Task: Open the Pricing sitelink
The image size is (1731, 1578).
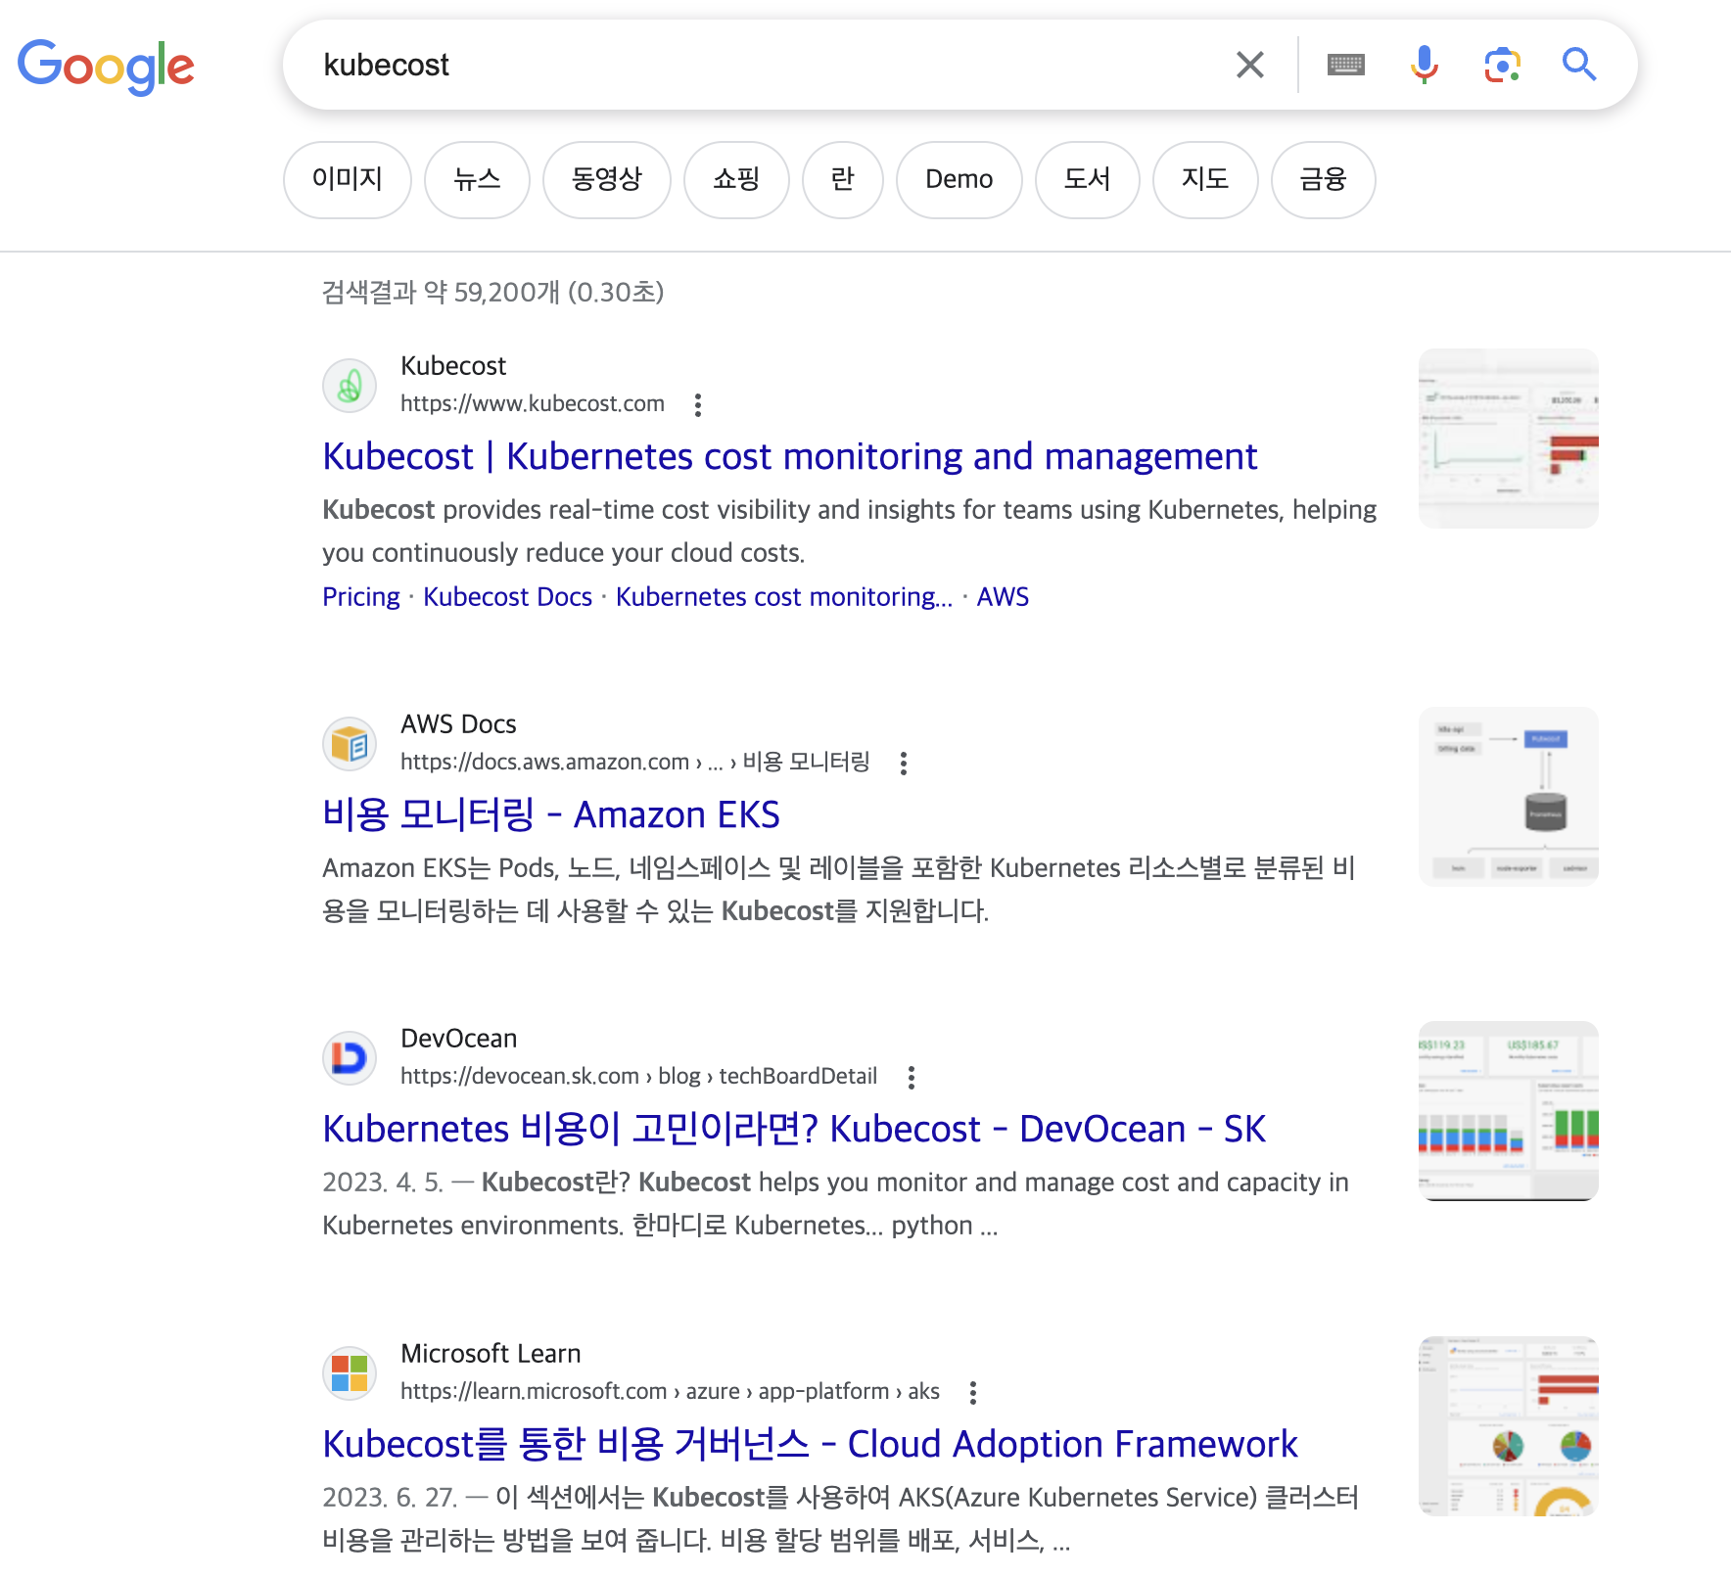Action: [361, 597]
